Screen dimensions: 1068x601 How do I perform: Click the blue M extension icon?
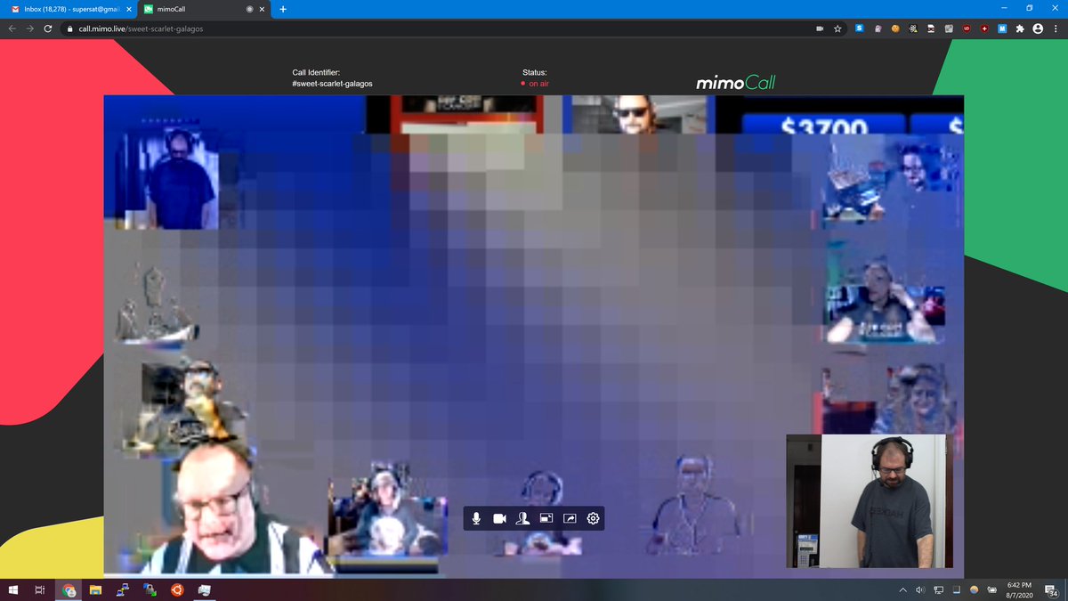point(1002,28)
